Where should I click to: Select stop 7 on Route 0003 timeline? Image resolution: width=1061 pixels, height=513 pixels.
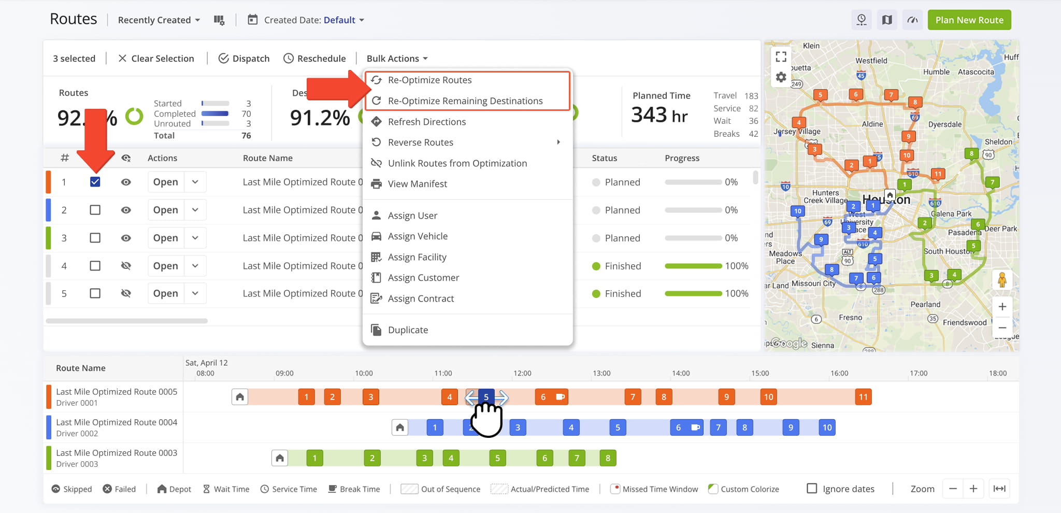(577, 458)
